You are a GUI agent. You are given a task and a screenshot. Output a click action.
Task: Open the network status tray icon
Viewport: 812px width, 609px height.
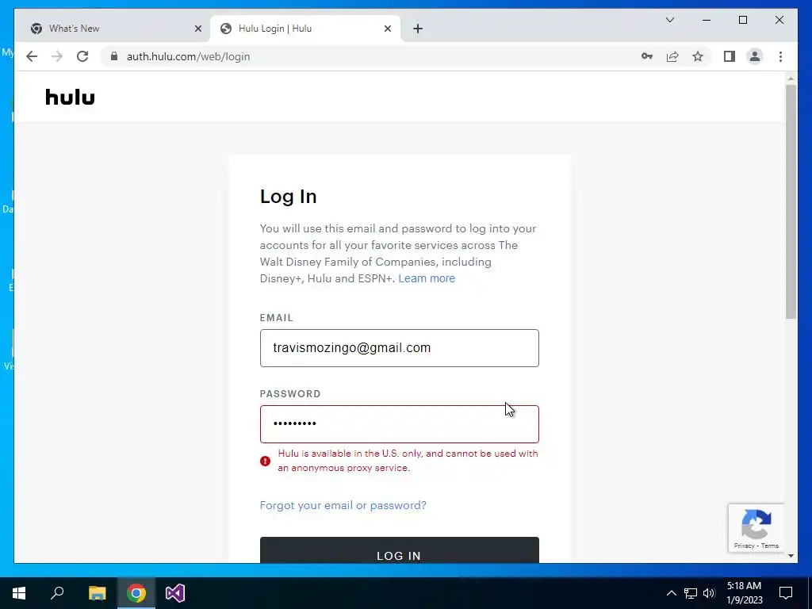point(691,593)
